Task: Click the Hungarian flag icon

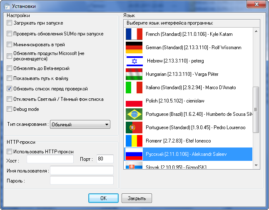Action: (134, 74)
